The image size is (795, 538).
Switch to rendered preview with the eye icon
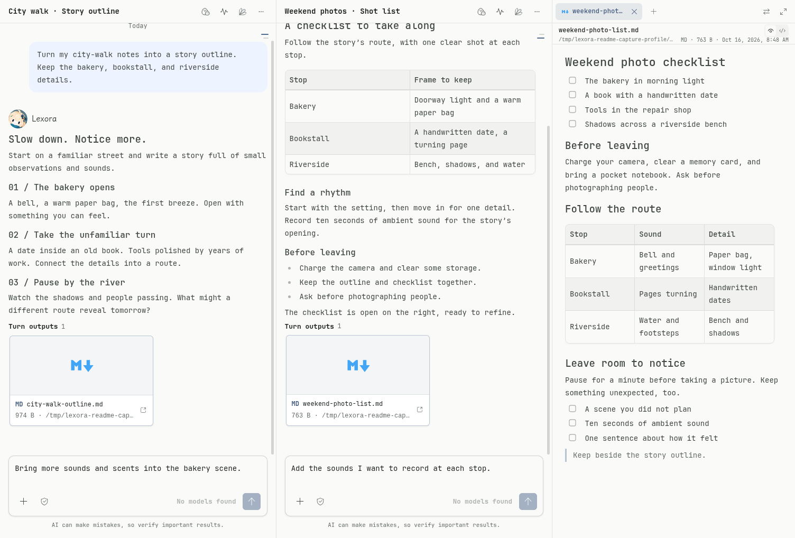[x=771, y=31]
